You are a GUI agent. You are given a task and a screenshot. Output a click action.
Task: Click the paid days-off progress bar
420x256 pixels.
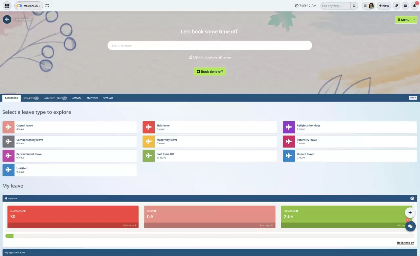pos(9,236)
